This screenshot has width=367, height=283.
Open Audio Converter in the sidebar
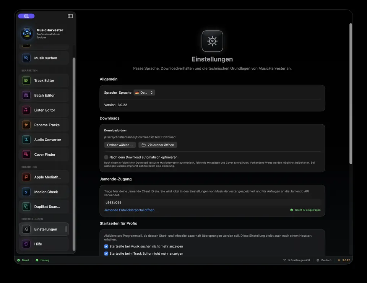pyautogui.click(x=44, y=140)
